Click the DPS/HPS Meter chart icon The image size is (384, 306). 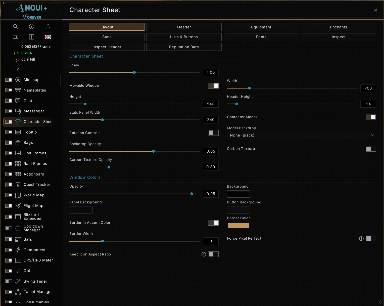[x=18, y=260]
